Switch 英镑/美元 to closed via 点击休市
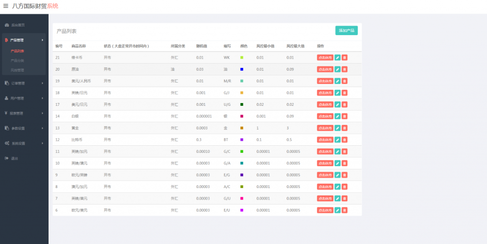 click(325, 198)
